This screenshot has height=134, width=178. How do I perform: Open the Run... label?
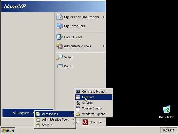click(68, 66)
